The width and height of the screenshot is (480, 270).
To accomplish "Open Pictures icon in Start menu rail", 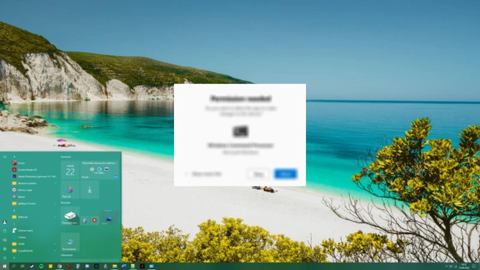I will (5, 240).
